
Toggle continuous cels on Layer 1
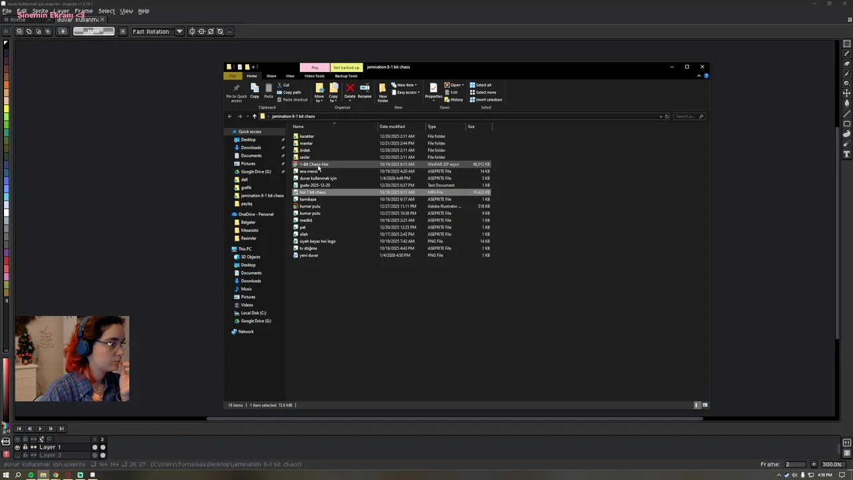coord(33,447)
